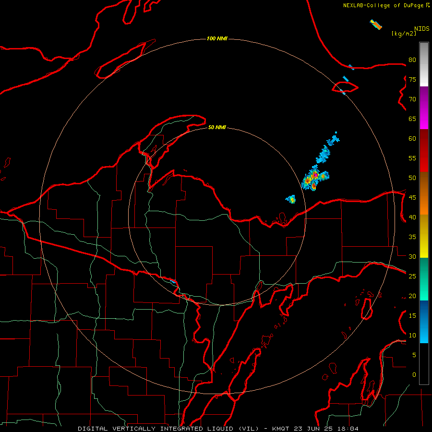Select the white-gray swatch atop the legend

click(x=424, y=64)
